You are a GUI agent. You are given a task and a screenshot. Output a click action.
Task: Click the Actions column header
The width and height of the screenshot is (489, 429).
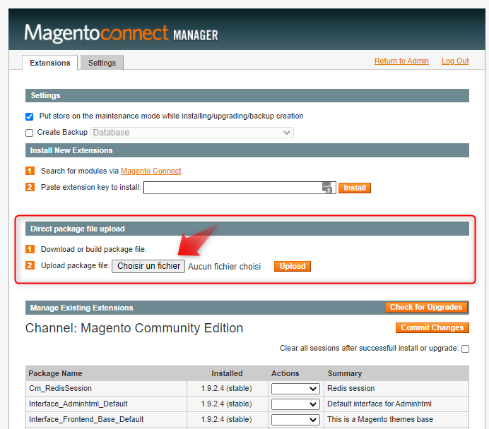(x=285, y=373)
